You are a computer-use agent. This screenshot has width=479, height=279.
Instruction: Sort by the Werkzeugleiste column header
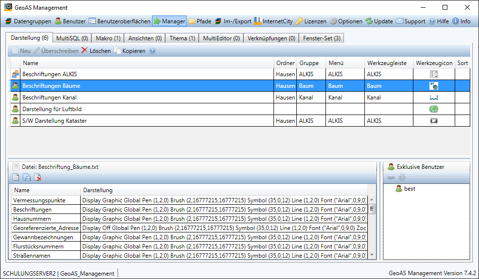(387, 63)
